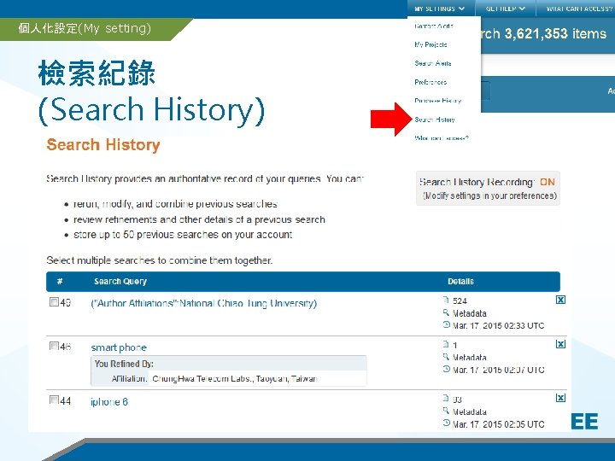
Task: Click the clock icon next to 02:33 UTC
Action: click(x=446, y=324)
